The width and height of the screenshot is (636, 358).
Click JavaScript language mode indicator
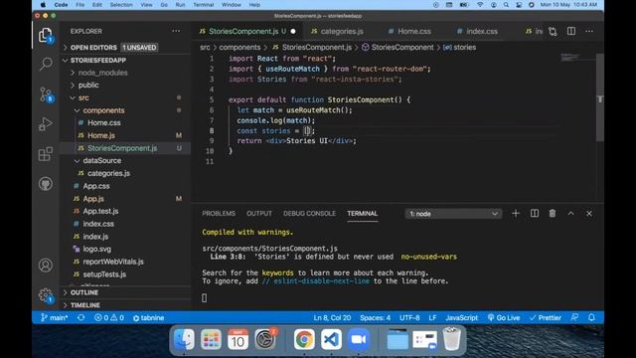pos(461,318)
